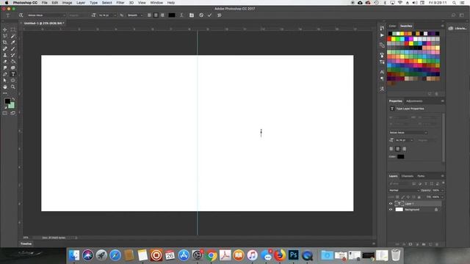Select the Move tool
The height and width of the screenshot is (264, 470).
(x=5, y=29)
